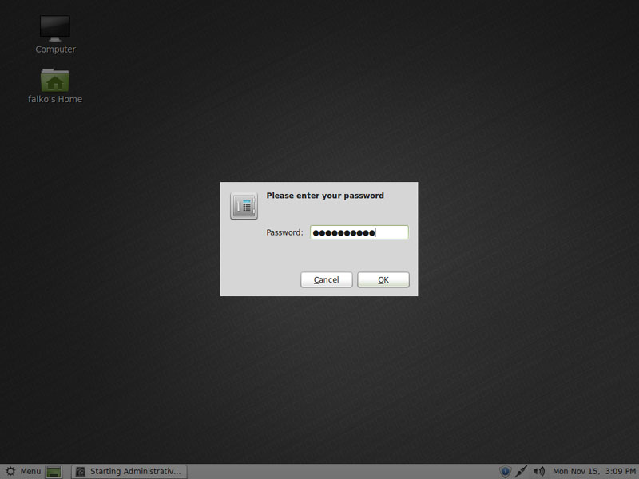Open the network connection tray icon

521,472
